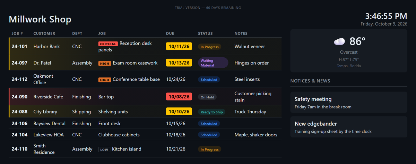Click the yellow 10/11/26 due date chip

click(x=179, y=46)
